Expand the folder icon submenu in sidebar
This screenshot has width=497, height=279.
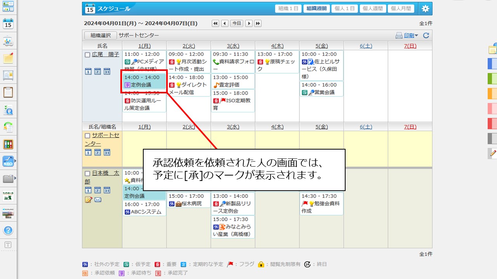tap(15, 179)
